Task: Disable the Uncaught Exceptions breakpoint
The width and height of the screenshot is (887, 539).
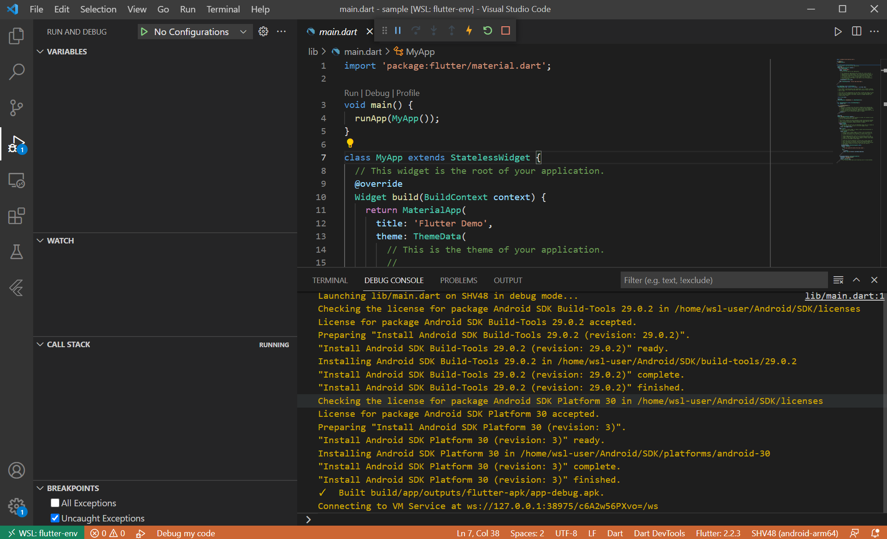Action: click(x=55, y=518)
